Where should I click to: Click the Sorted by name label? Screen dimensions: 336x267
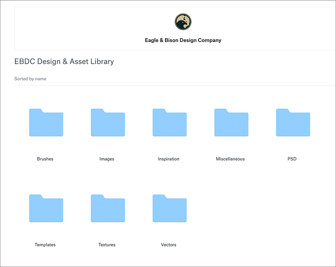click(x=30, y=79)
